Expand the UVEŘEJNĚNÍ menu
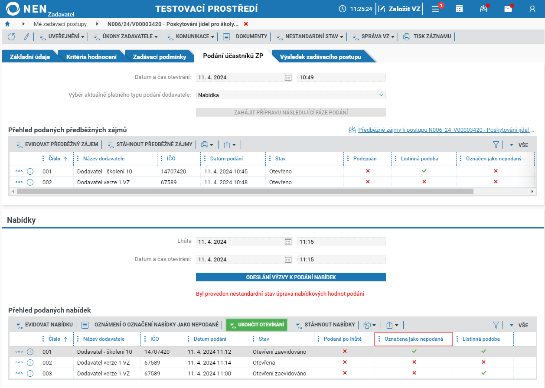Screen dimensions: 545x388 click(x=62, y=37)
